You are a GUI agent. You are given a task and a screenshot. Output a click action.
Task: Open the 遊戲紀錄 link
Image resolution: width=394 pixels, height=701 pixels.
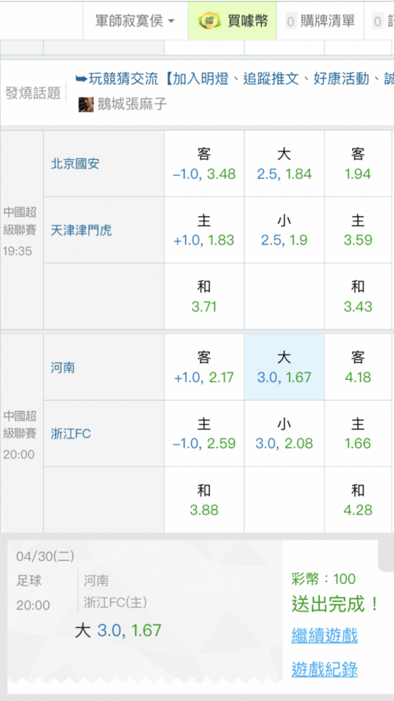coord(325,669)
